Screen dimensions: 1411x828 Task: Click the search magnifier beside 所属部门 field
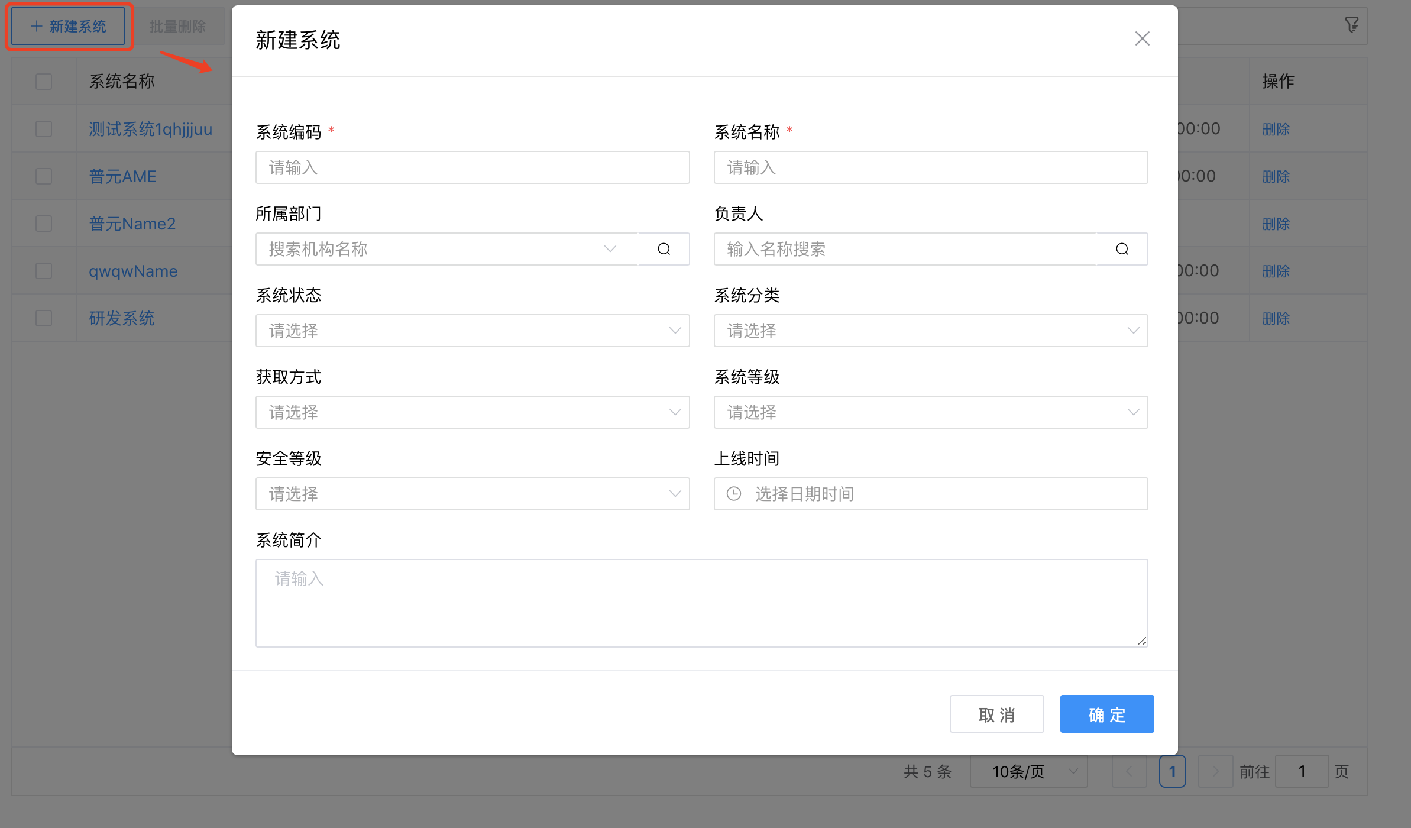[x=664, y=249]
